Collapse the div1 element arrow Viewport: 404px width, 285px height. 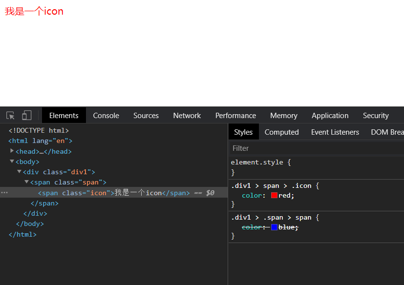tap(20, 172)
